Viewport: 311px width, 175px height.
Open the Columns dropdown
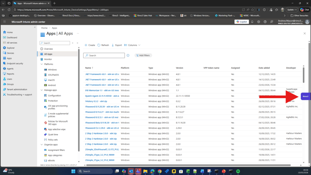point(132,45)
